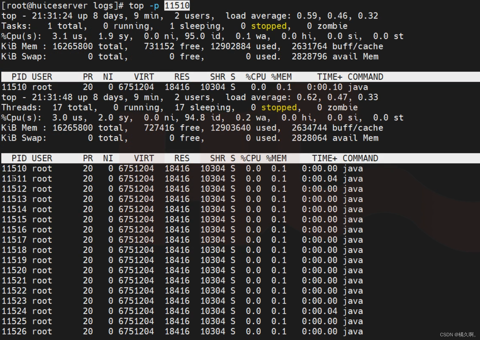Click thread PID 11525
480x340 pixels.
tap(14, 321)
